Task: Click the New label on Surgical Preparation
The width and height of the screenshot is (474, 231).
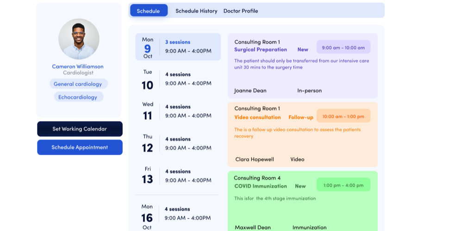Action: pyautogui.click(x=303, y=49)
